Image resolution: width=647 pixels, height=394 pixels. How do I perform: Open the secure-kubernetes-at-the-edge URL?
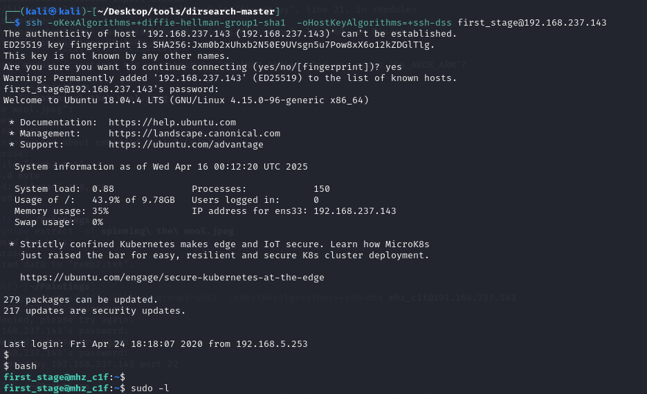[172, 278]
